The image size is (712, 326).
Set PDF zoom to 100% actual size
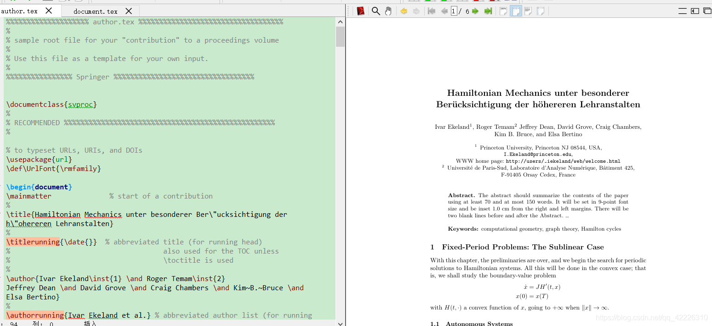pyautogui.click(x=503, y=11)
